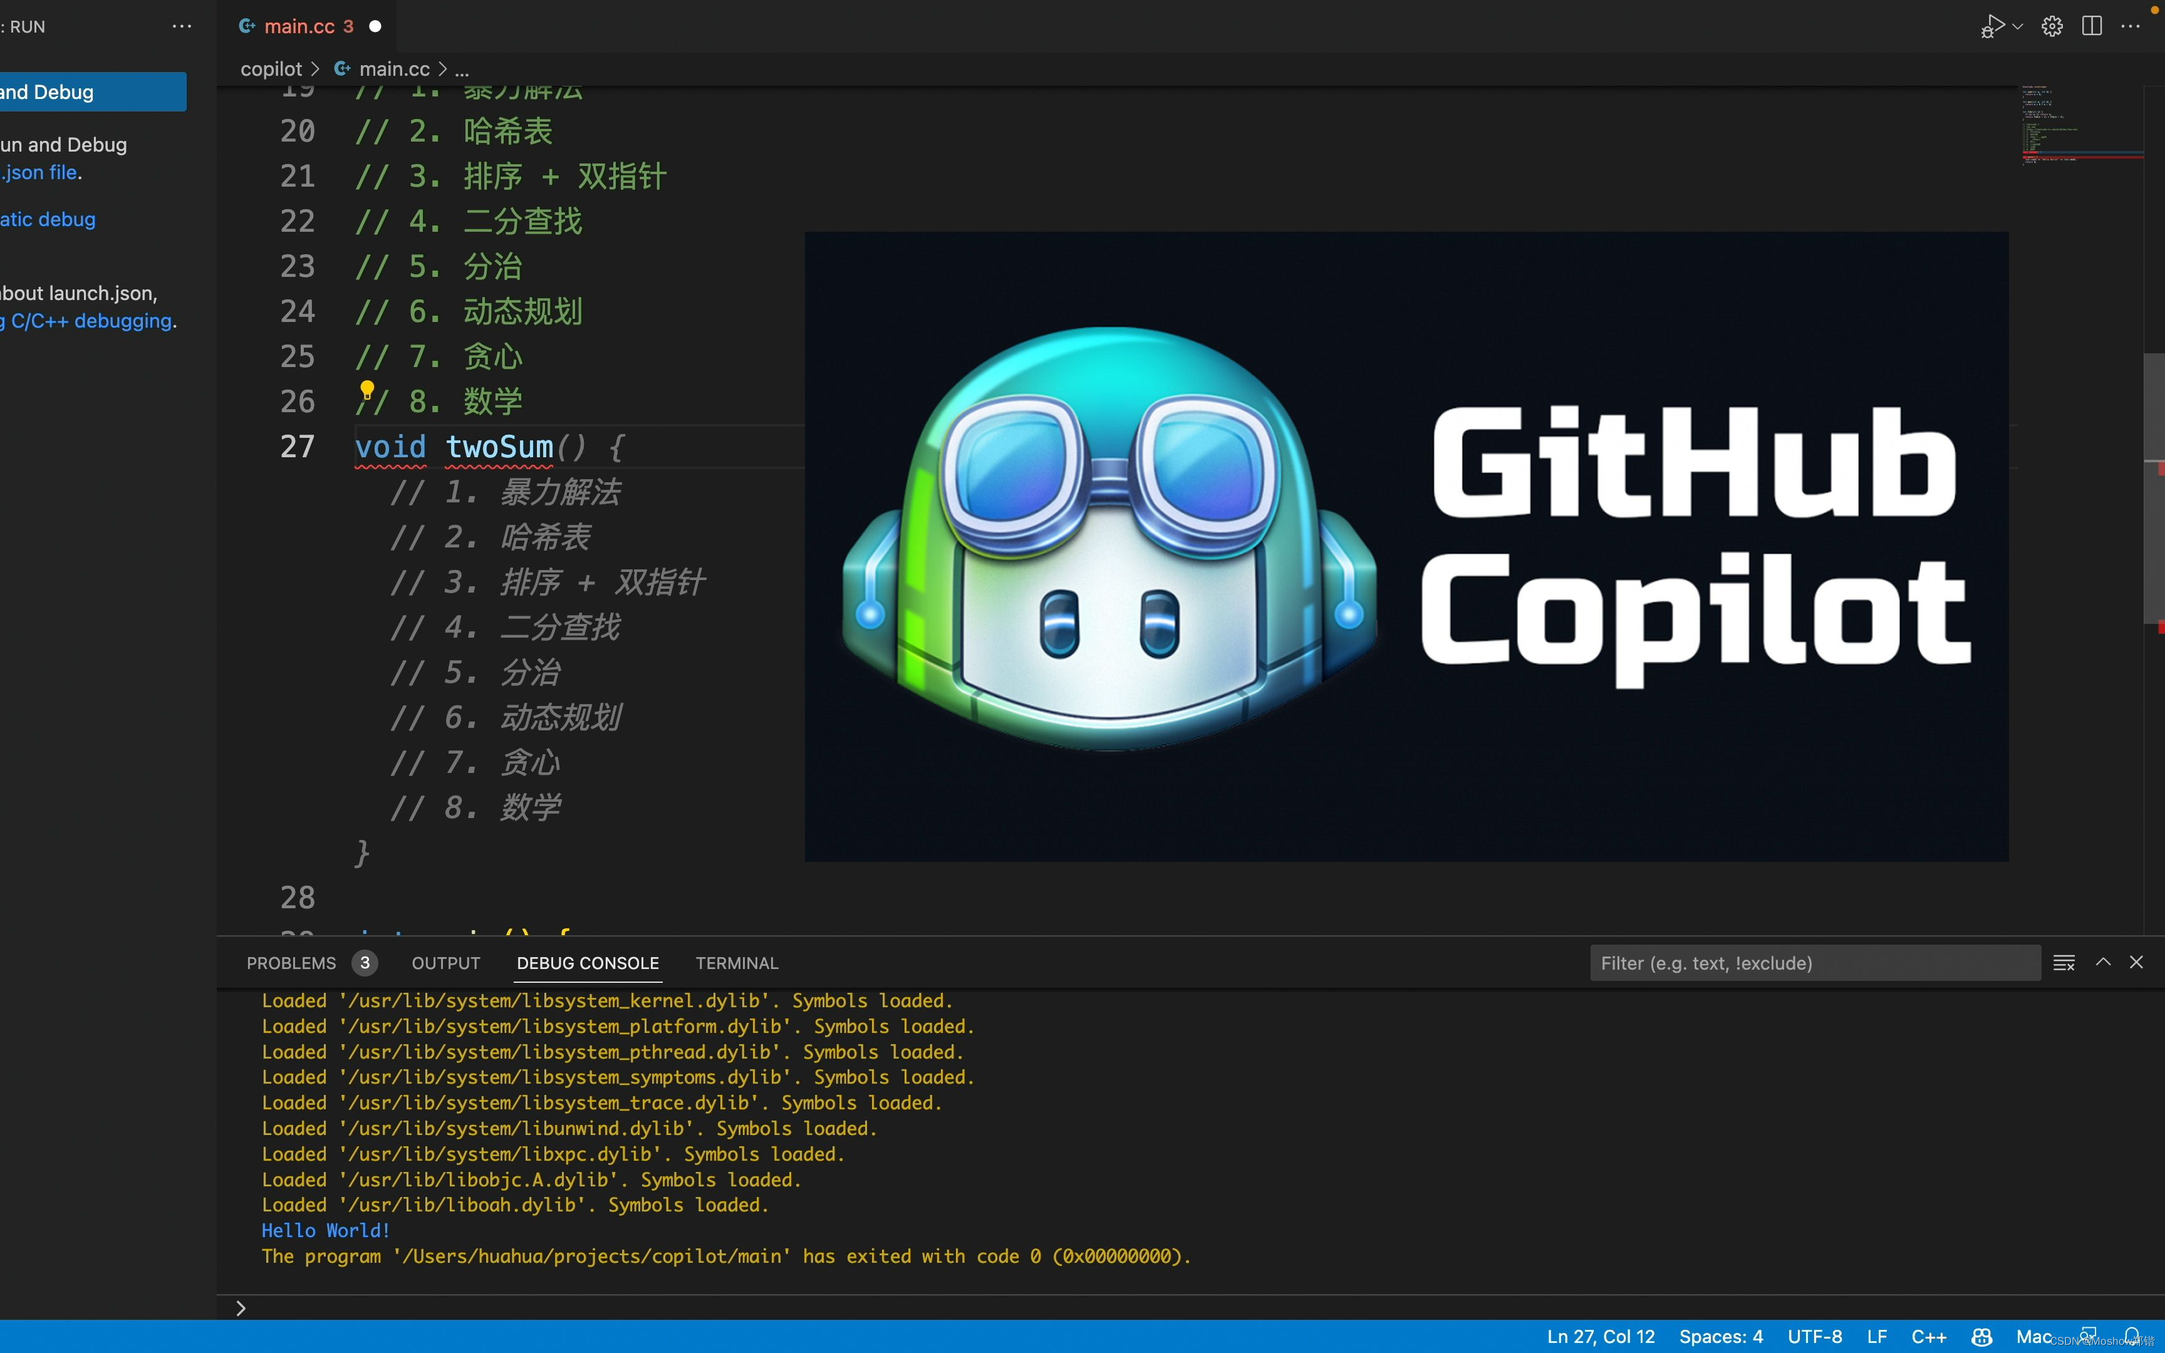Open the 'Spaces: 4' indentation selector

coord(1720,1337)
